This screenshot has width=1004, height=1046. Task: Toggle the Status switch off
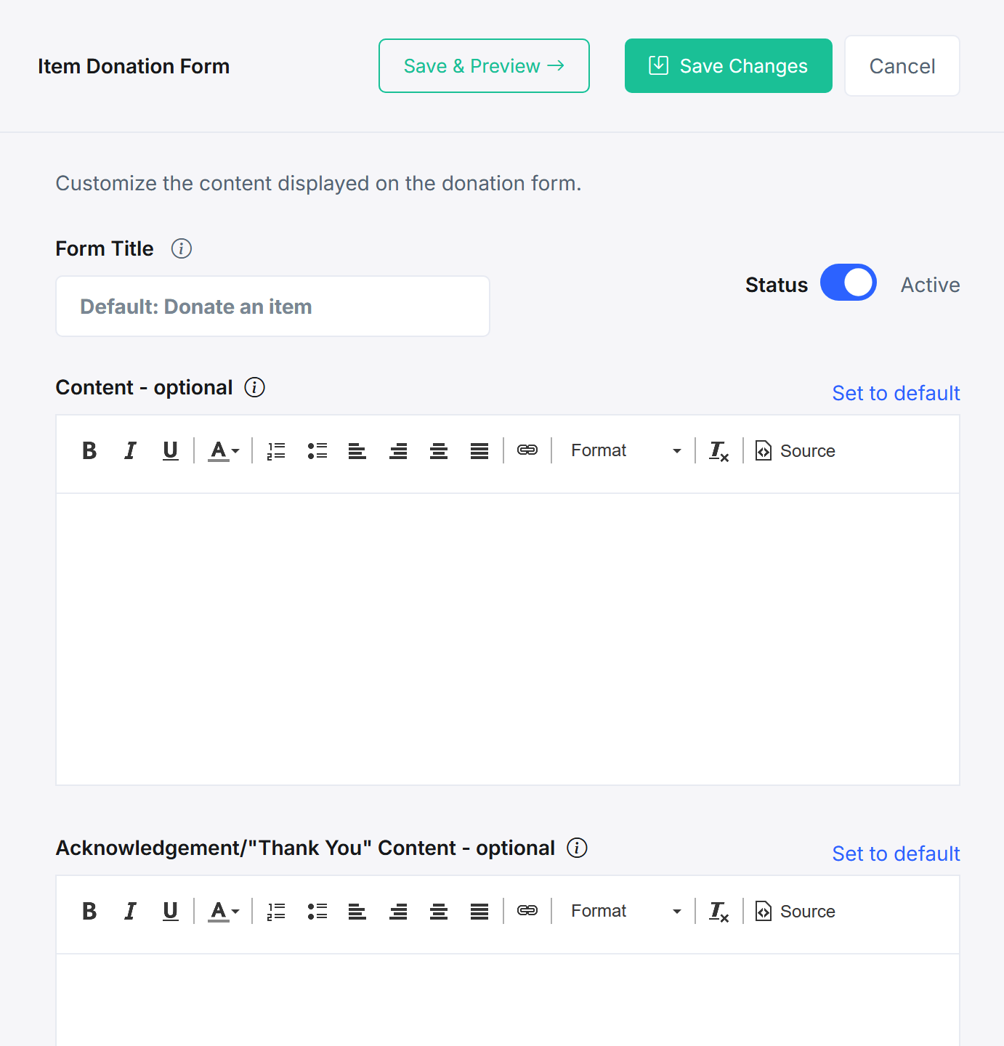849,283
